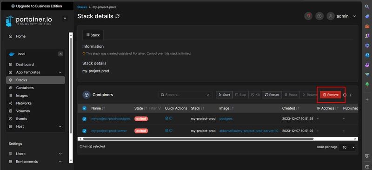Sort containers by Name column
Screen dimensions: 372x170
(x=98, y=108)
